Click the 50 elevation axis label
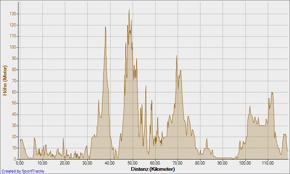 [x=14, y=103]
